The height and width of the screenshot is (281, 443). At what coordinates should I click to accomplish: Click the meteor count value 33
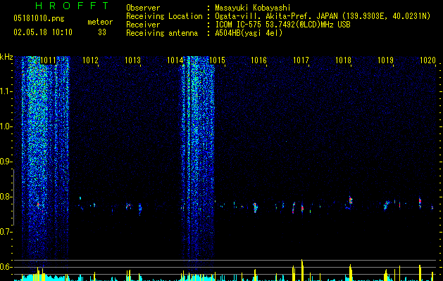tap(102, 32)
